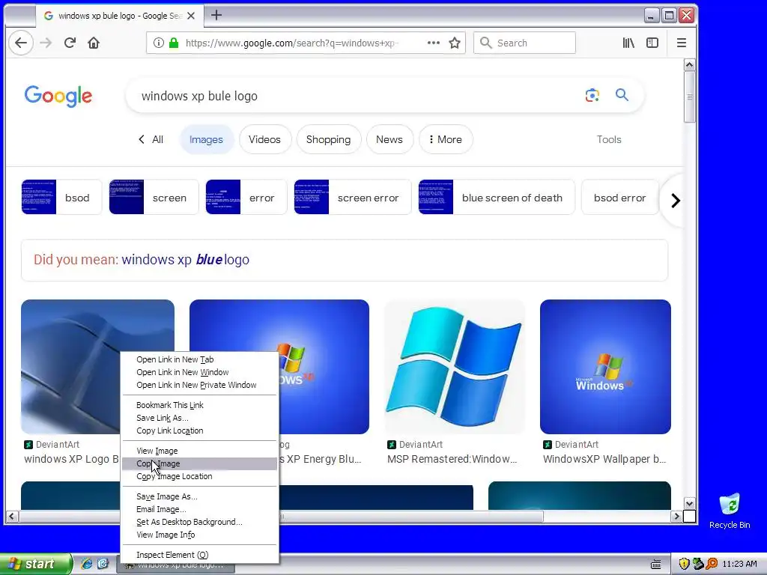
Task: Select Set As Desktop Background
Action: [199, 522]
